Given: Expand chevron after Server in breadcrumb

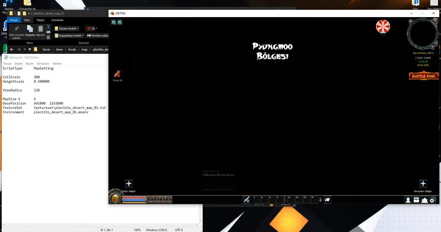Looking at the screenshot, I should tap(53, 50).
